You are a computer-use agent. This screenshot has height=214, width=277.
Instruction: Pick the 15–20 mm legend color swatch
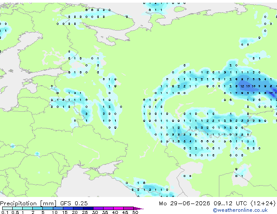(68, 208)
